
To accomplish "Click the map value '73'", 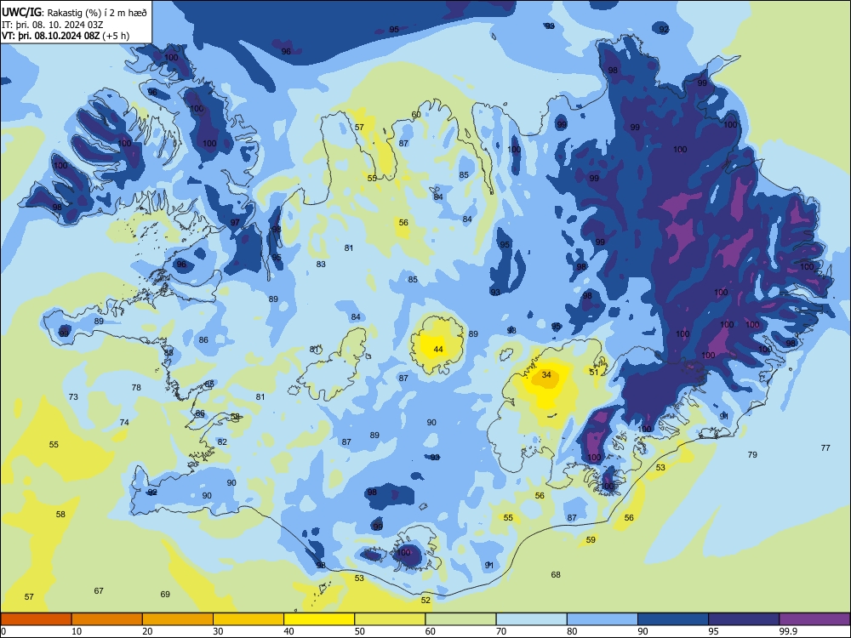I will (x=73, y=396).
